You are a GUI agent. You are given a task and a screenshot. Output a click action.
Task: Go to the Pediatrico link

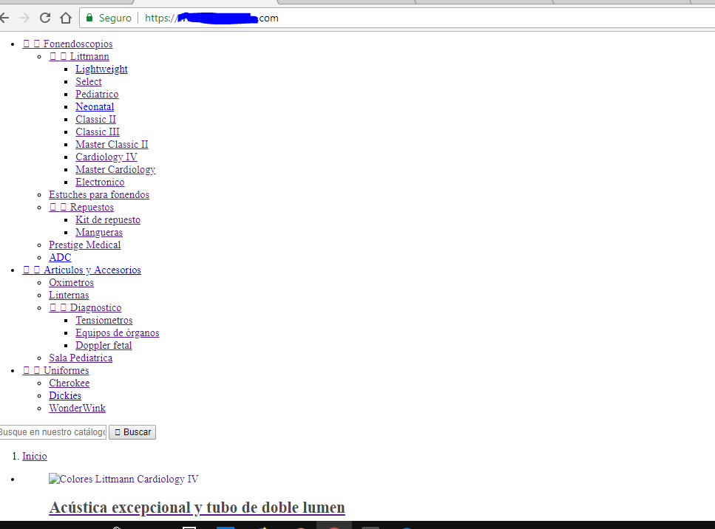tap(97, 94)
